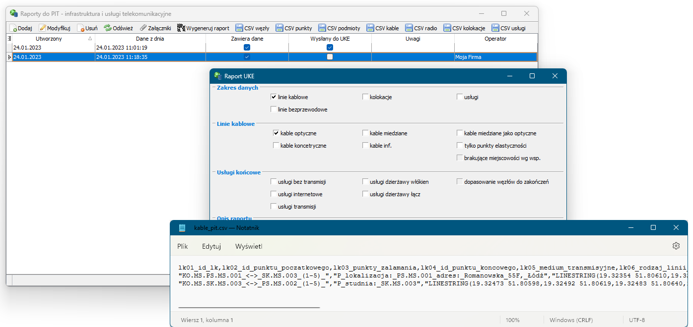The image size is (693, 327).
Task: Close the Raport UKE dialog
Action: pos(555,76)
